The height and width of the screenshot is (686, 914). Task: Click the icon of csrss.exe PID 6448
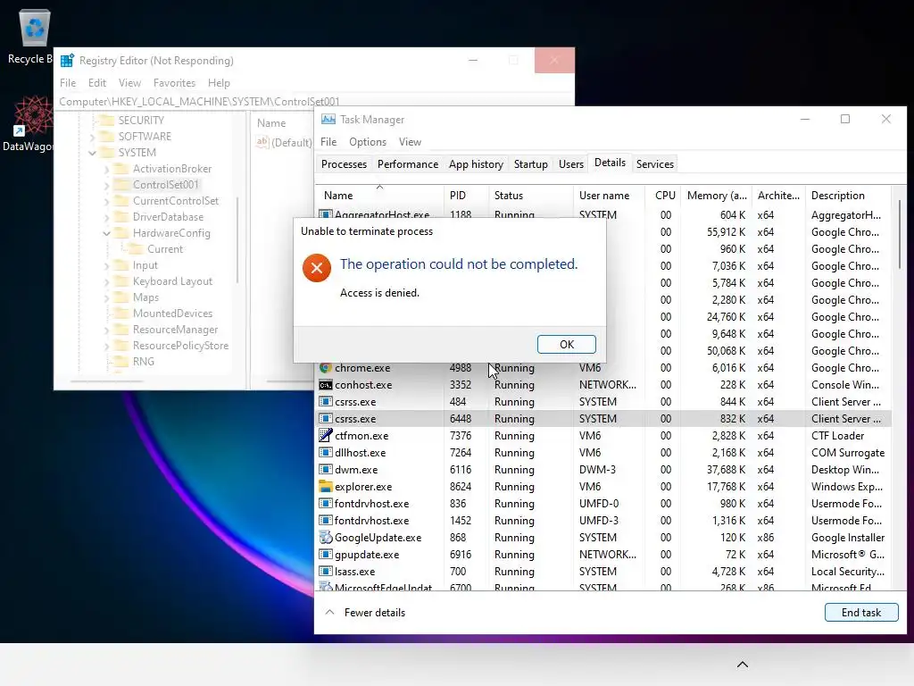coord(325,418)
